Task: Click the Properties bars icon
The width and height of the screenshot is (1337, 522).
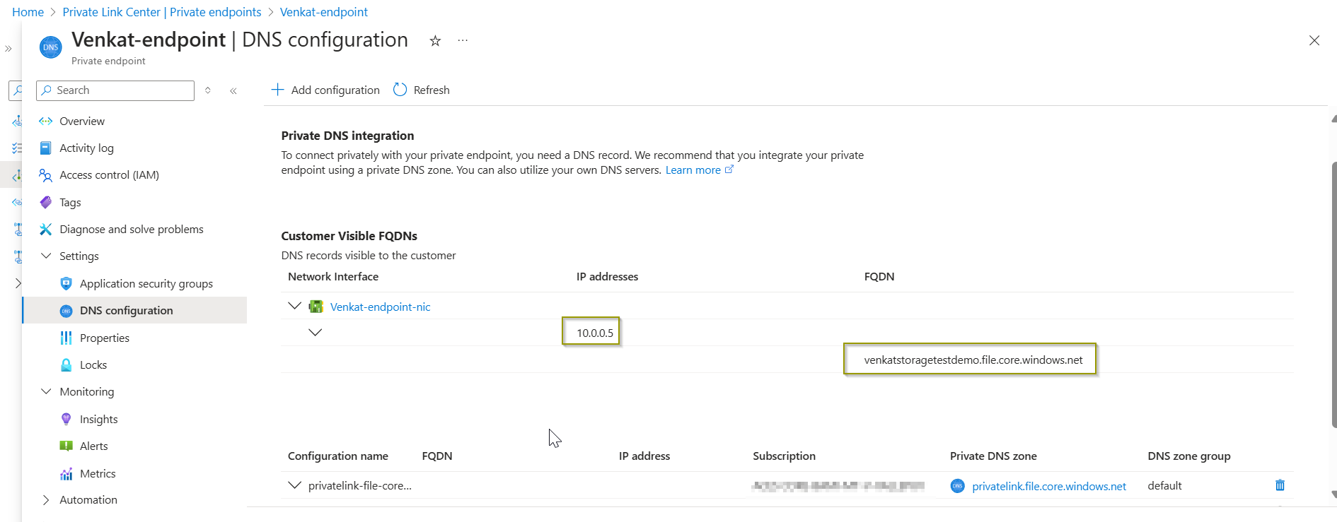Action: click(x=66, y=338)
